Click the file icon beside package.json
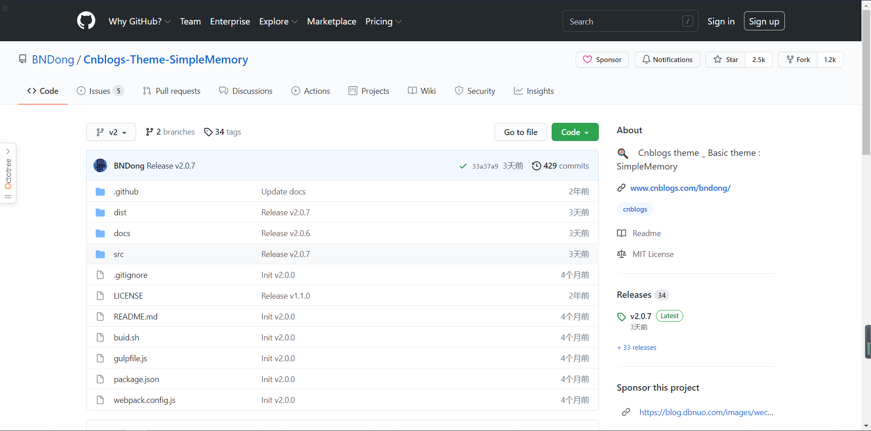 click(100, 379)
